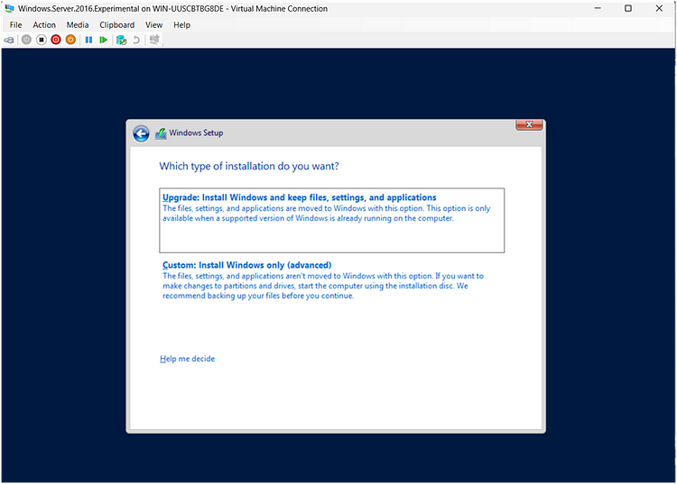Click the "Which type of installation do you want?" heading
Viewport: 677px width, 484px height.
(x=249, y=167)
